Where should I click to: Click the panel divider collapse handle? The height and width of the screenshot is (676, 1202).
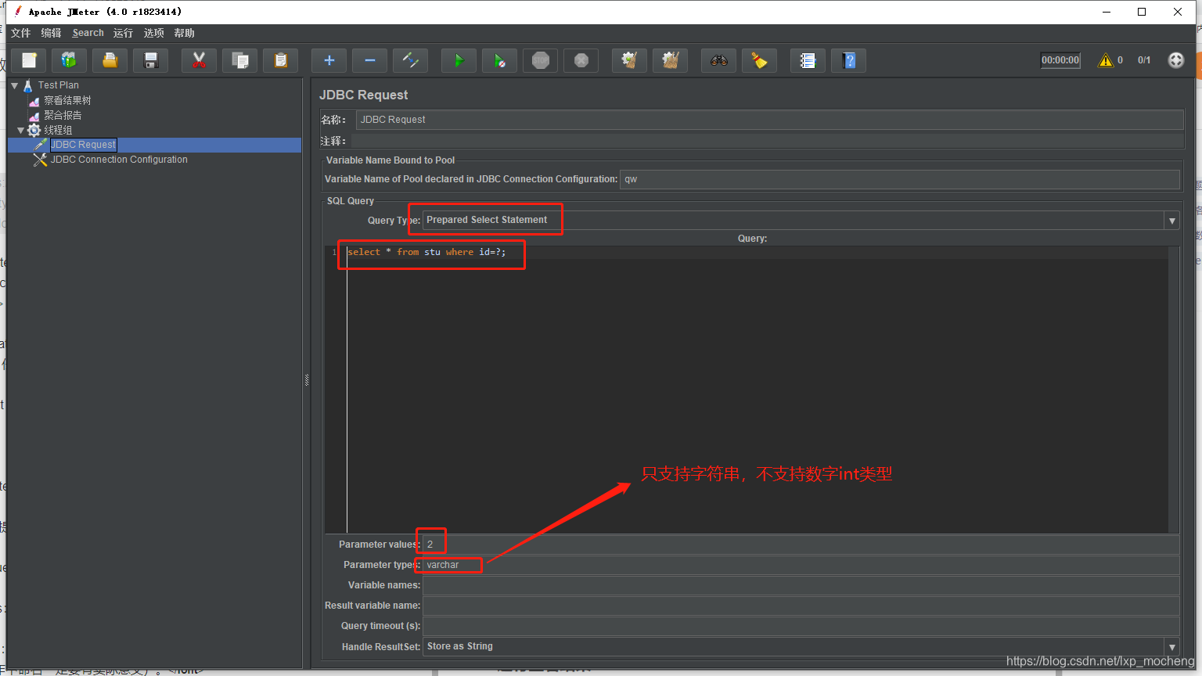(307, 380)
